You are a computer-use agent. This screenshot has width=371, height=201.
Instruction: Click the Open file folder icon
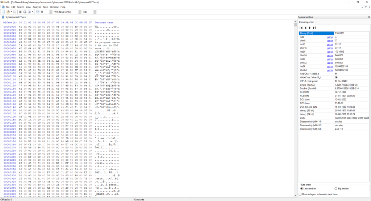[8, 12]
